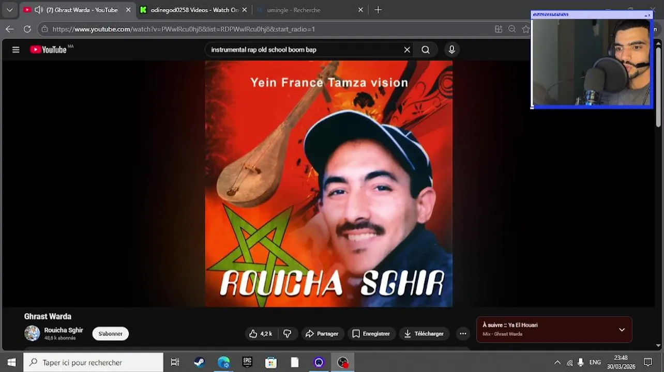
Task: Open the tab search dropdown arrow
Action: pos(9,10)
